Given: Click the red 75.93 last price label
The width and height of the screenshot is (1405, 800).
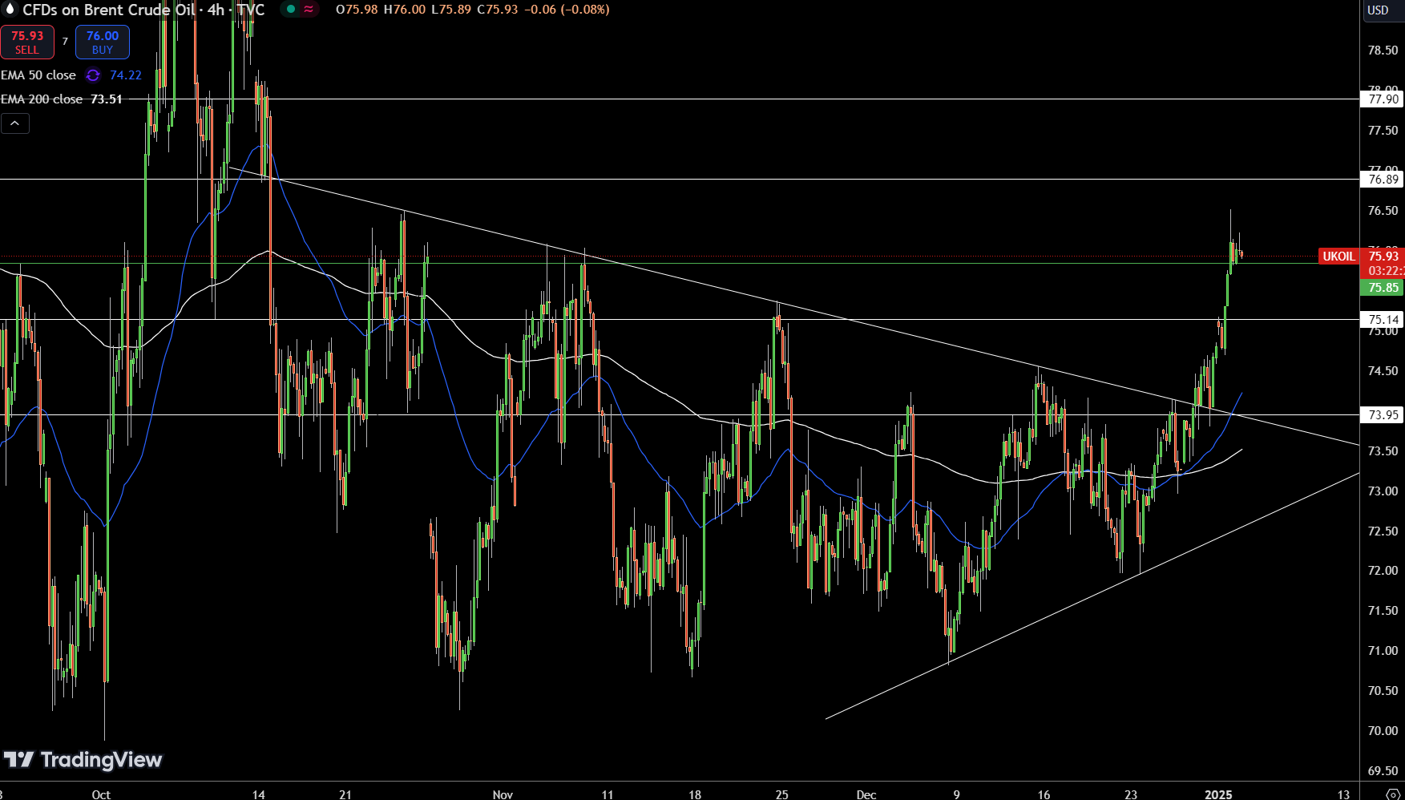Looking at the screenshot, I should 1383,257.
